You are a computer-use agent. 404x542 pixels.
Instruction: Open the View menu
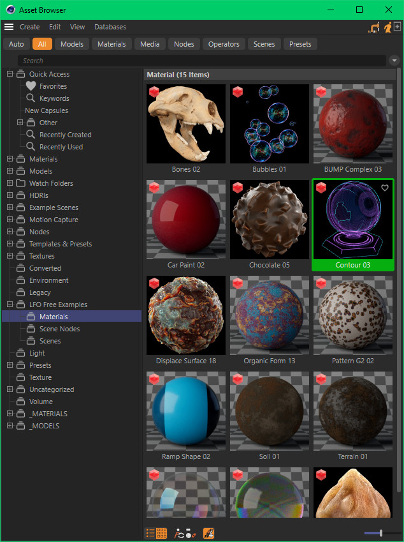(x=77, y=27)
